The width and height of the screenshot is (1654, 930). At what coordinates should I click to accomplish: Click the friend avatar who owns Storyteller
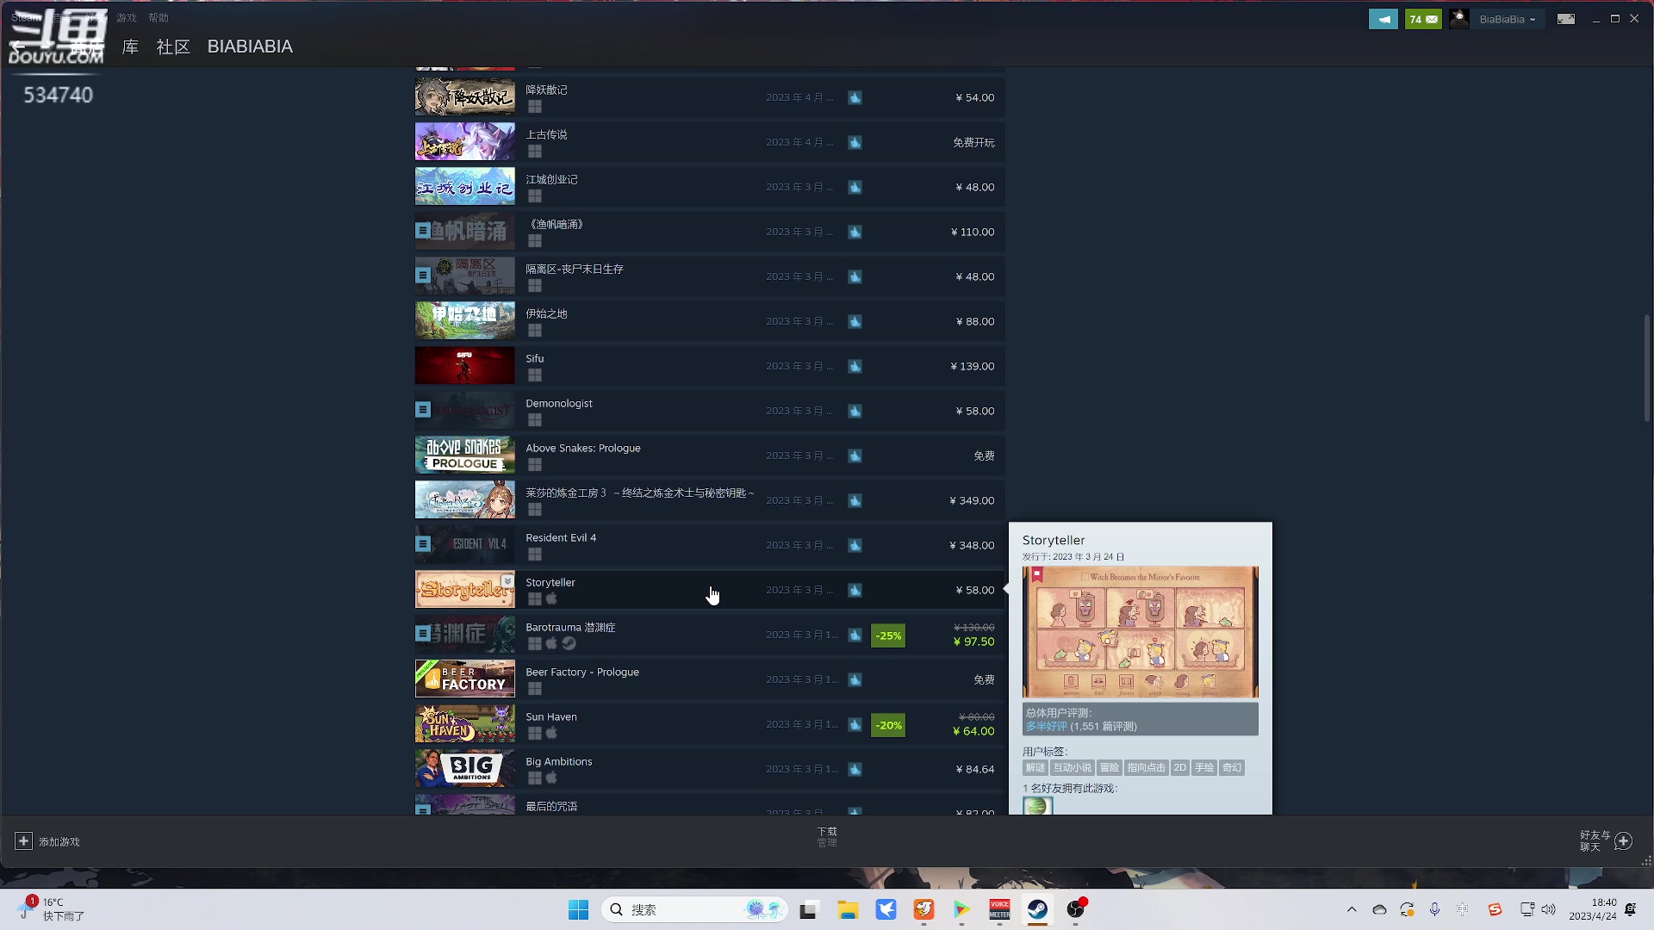(x=1037, y=806)
